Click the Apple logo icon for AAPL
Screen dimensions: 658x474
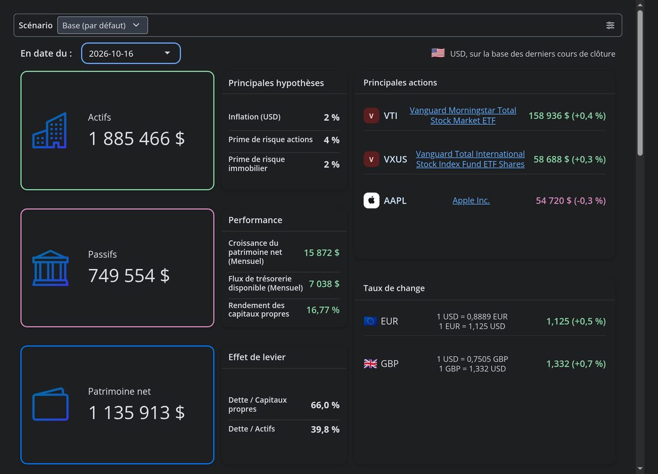(372, 200)
